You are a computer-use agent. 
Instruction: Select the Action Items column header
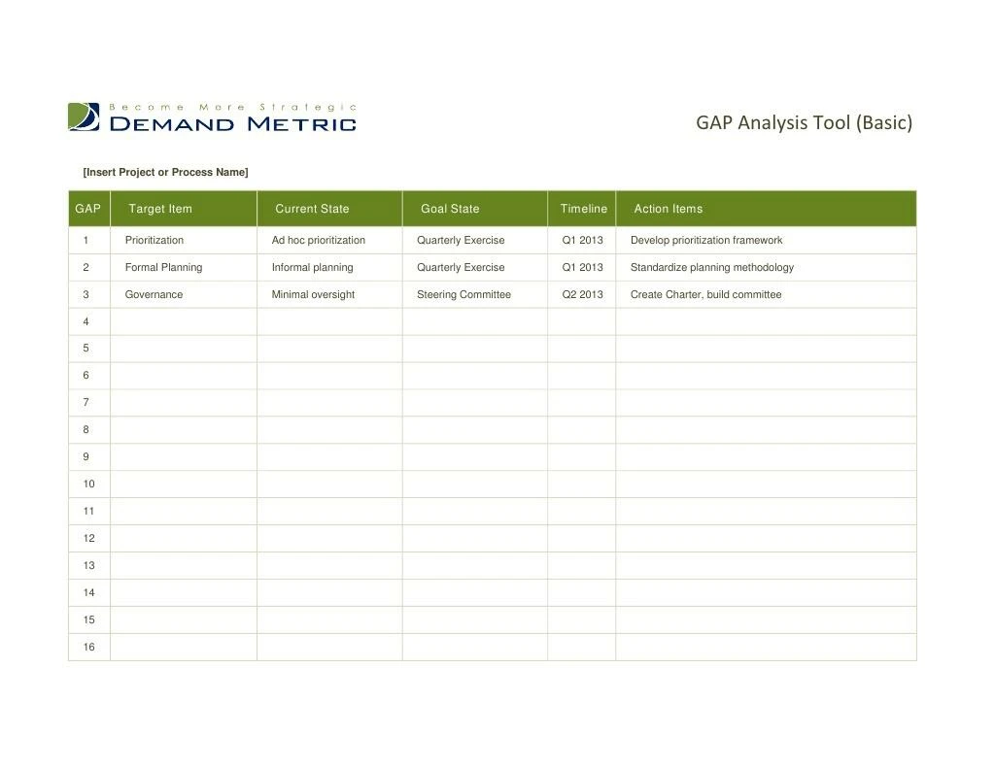pos(669,208)
